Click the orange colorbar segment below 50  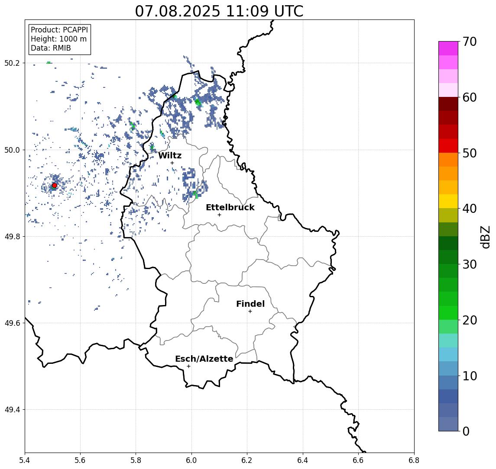(448, 160)
